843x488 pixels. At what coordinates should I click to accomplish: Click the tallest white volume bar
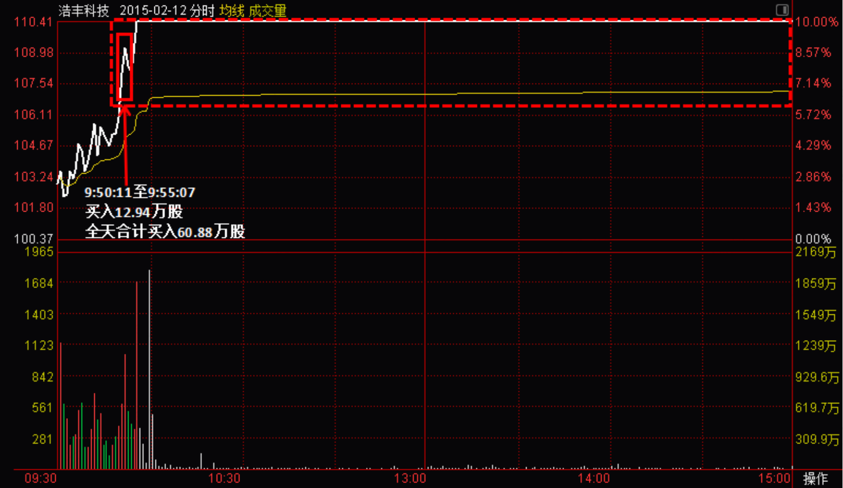(x=149, y=370)
